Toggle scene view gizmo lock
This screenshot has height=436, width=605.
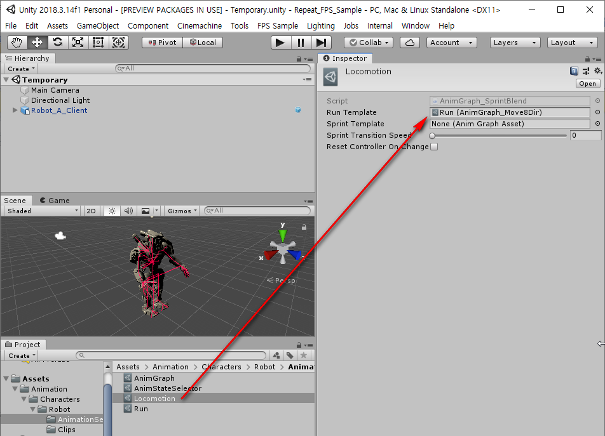point(304,227)
